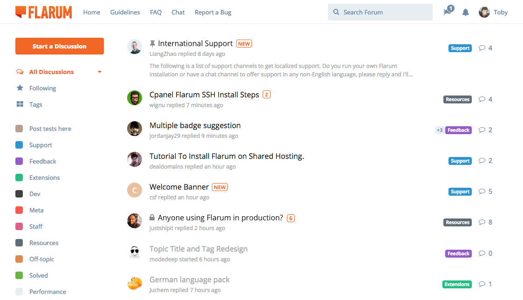
Task: Click avatar beside German language pack
Action: tap(135, 283)
